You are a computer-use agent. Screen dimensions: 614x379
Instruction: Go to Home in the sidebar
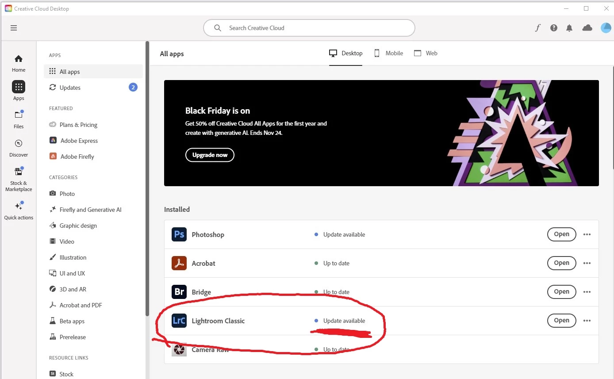[x=19, y=63]
